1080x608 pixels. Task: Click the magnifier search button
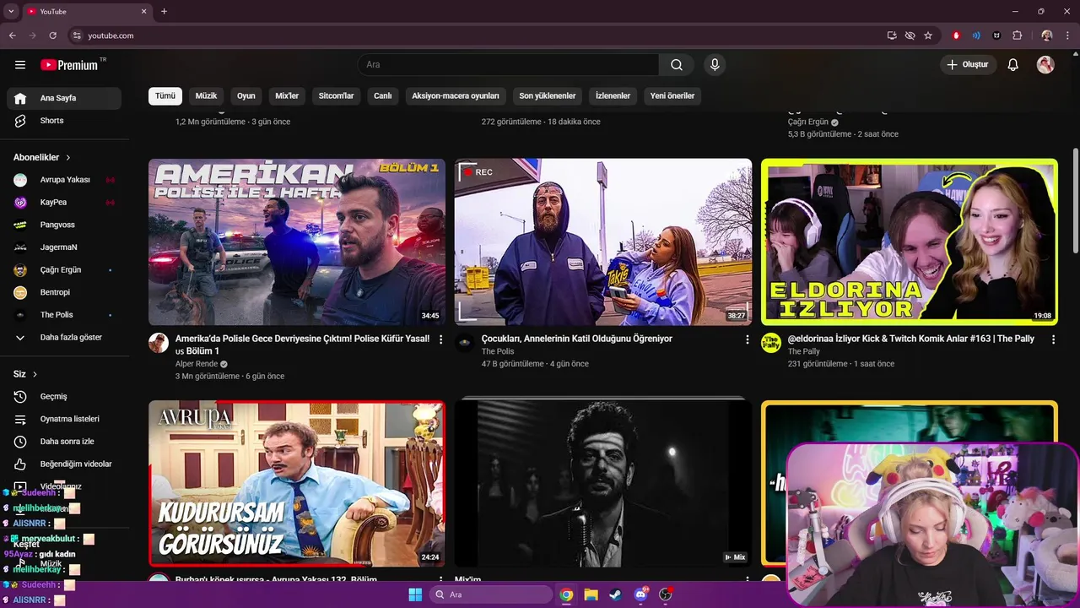[677, 65]
